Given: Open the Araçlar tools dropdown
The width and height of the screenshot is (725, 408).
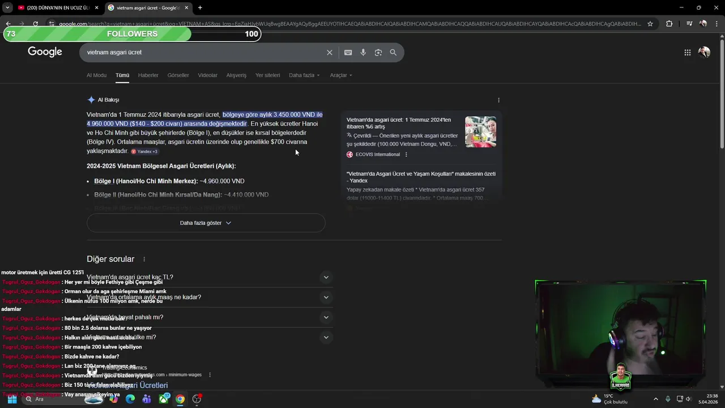Looking at the screenshot, I should coord(341,75).
